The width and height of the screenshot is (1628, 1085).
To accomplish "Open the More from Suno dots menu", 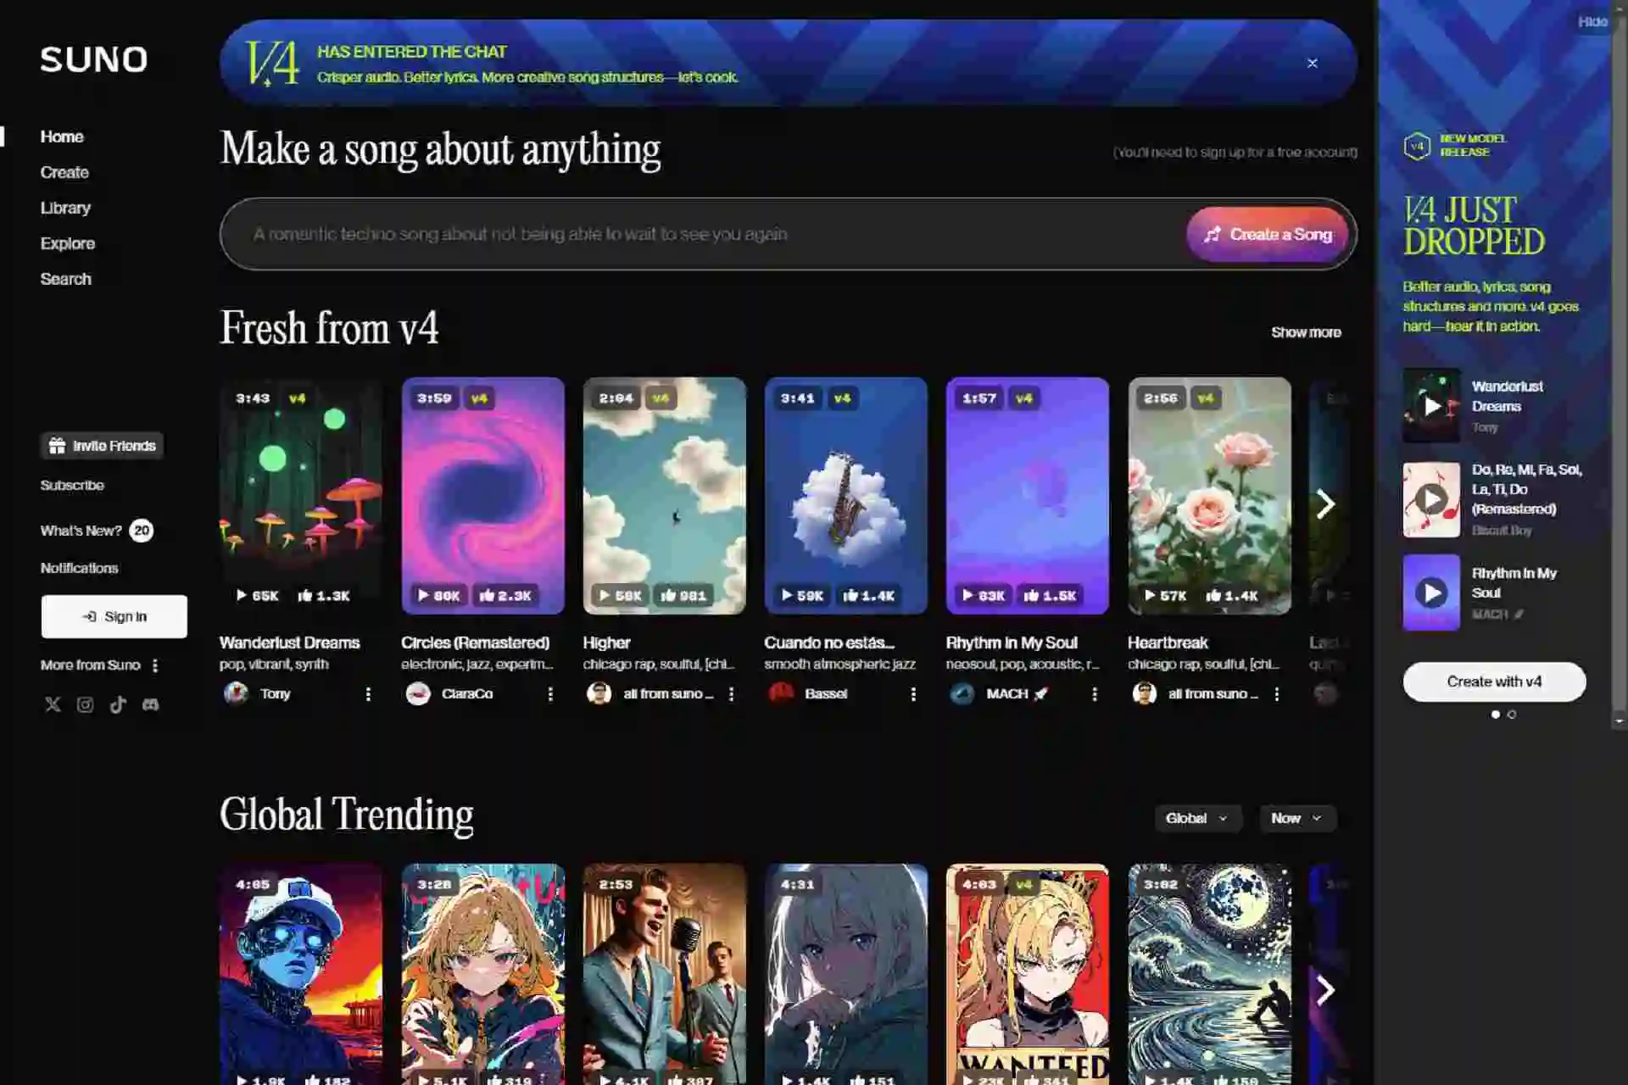I will click(x=155, y=665).
